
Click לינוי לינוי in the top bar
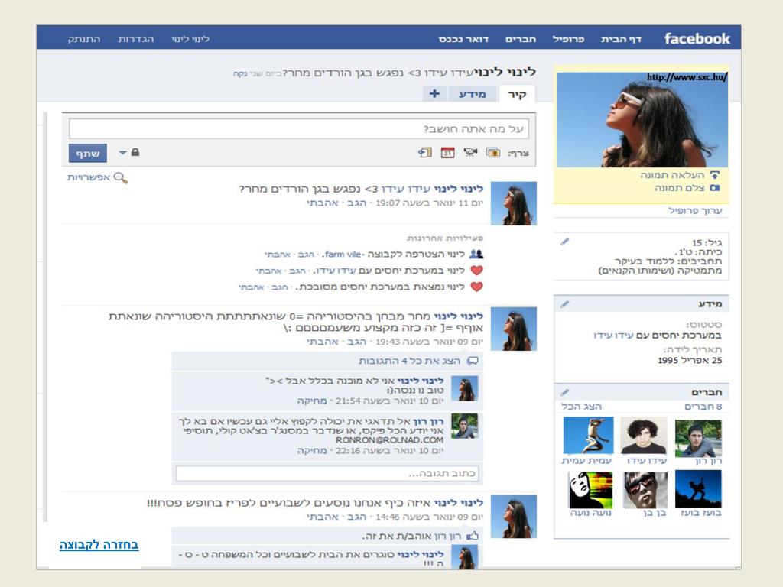[x=190, y=39]
